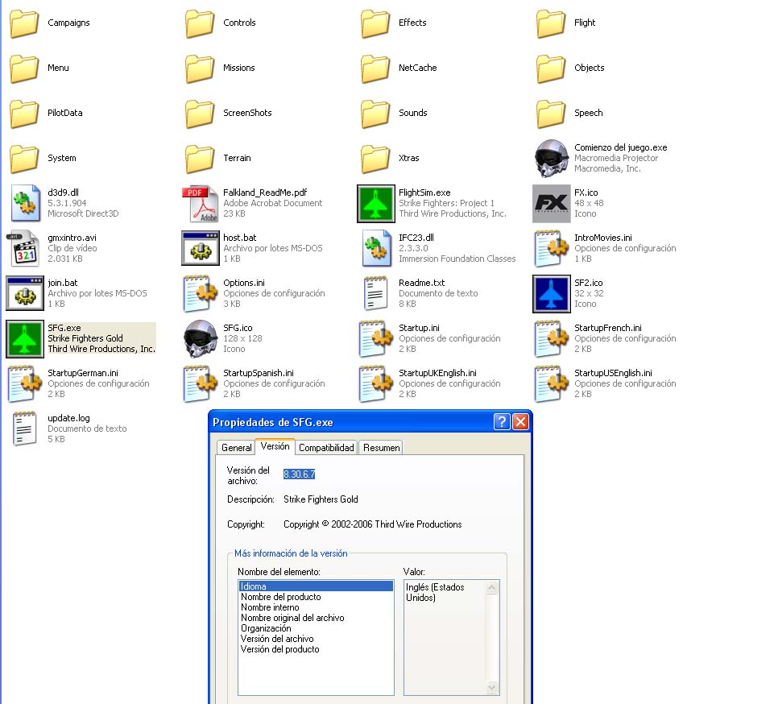Select the StartupSpanish.ini config icon

pyautogui.click(x=201, y=383)
